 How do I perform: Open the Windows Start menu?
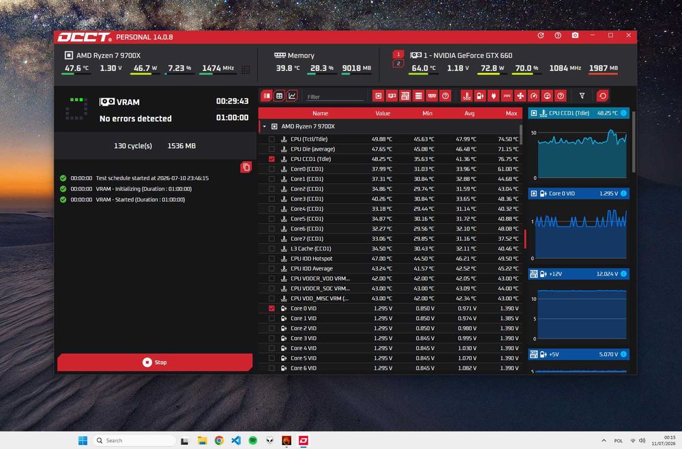point(83,440)
